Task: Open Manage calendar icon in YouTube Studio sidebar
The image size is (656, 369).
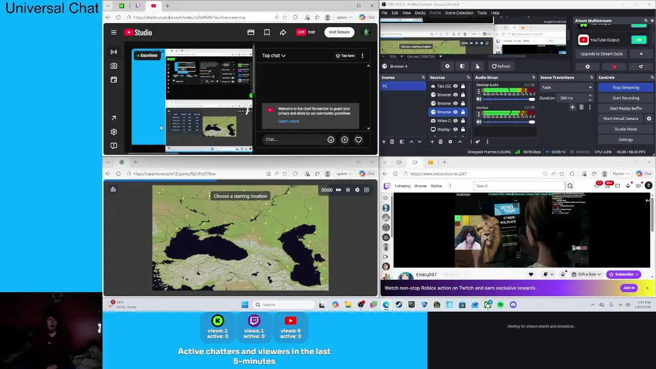Action: pyautogui.click(x=114, y=79)
